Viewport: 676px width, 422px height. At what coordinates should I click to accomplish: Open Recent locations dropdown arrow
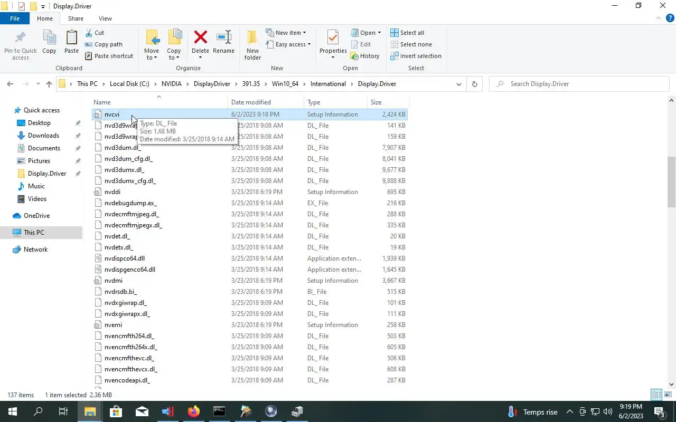[x=38, y=84]
